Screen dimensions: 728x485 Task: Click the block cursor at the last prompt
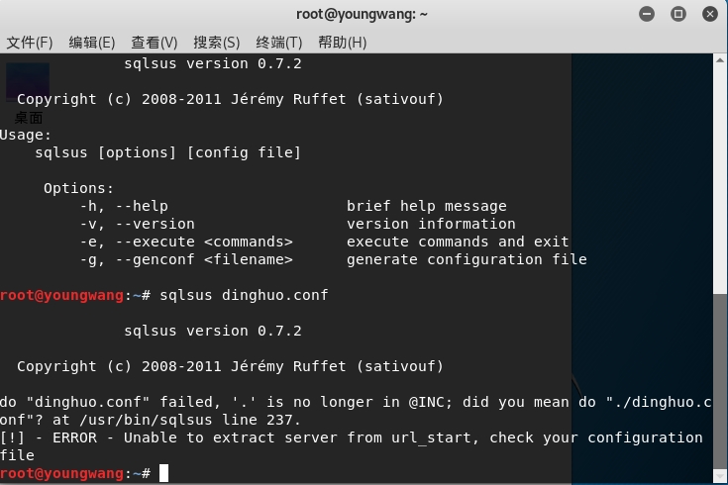point(163,473)
